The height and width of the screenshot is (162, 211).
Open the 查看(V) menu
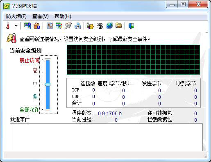(41, 16)
